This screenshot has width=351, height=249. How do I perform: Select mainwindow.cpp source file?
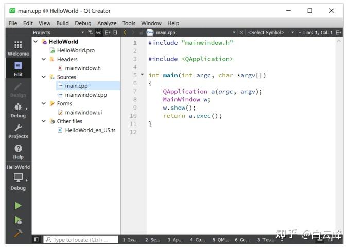tap(86, 95)
